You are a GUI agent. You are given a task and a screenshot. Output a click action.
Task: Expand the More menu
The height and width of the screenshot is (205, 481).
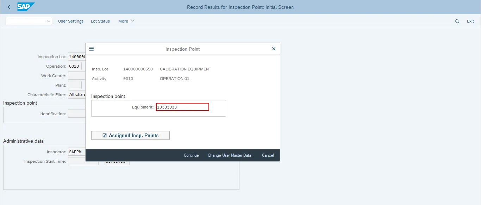click(x=126, y=21)
